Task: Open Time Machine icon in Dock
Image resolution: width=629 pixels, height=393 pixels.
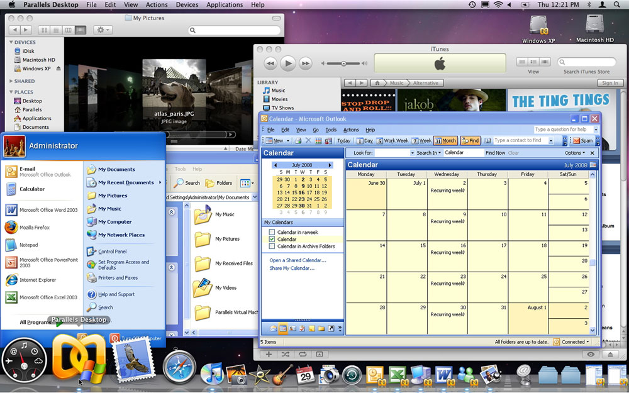Action: point(352,375)
